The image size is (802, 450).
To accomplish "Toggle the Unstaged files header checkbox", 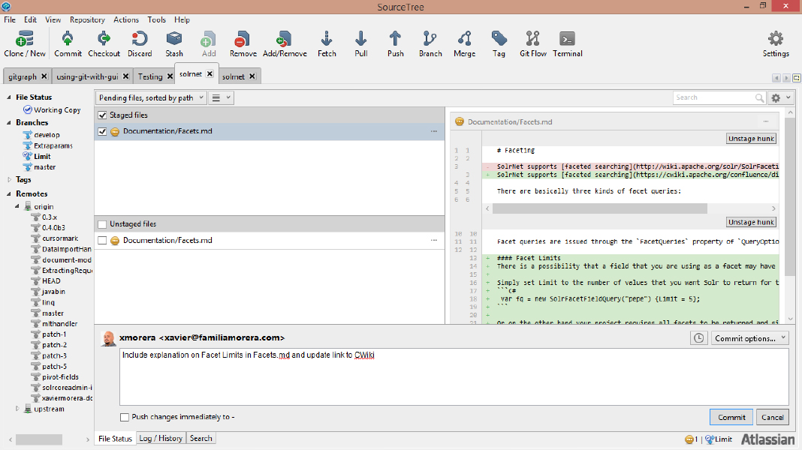I will (x=101, y=224).
